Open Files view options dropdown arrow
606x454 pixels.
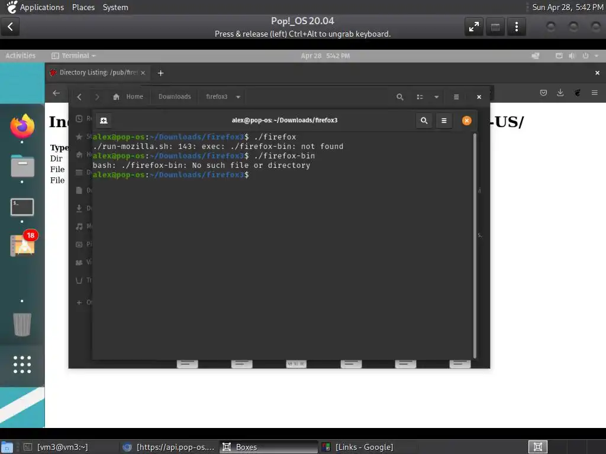[436, 97]
